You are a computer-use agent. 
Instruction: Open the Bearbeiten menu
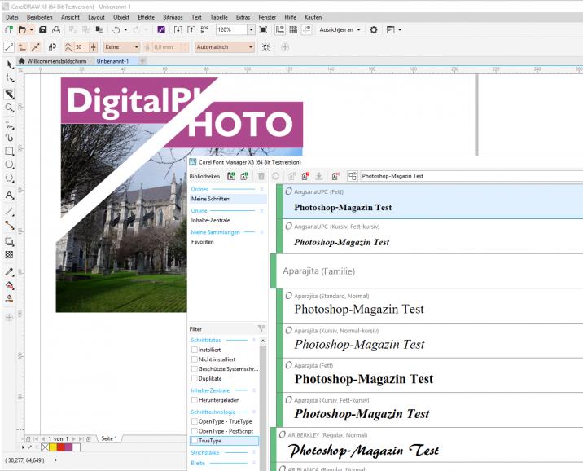(39, 17)
